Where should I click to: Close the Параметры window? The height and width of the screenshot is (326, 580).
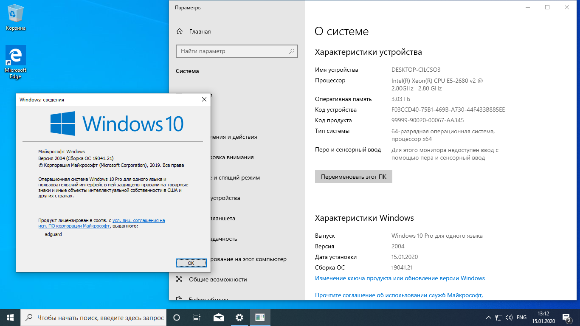click(567, 7)
